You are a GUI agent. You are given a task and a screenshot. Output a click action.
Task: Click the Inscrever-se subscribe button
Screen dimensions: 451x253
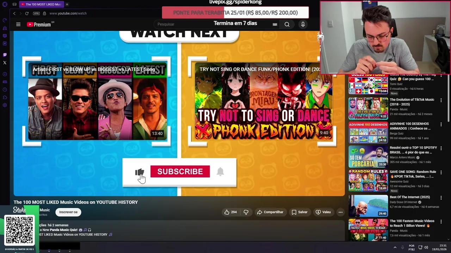(68, 212)
